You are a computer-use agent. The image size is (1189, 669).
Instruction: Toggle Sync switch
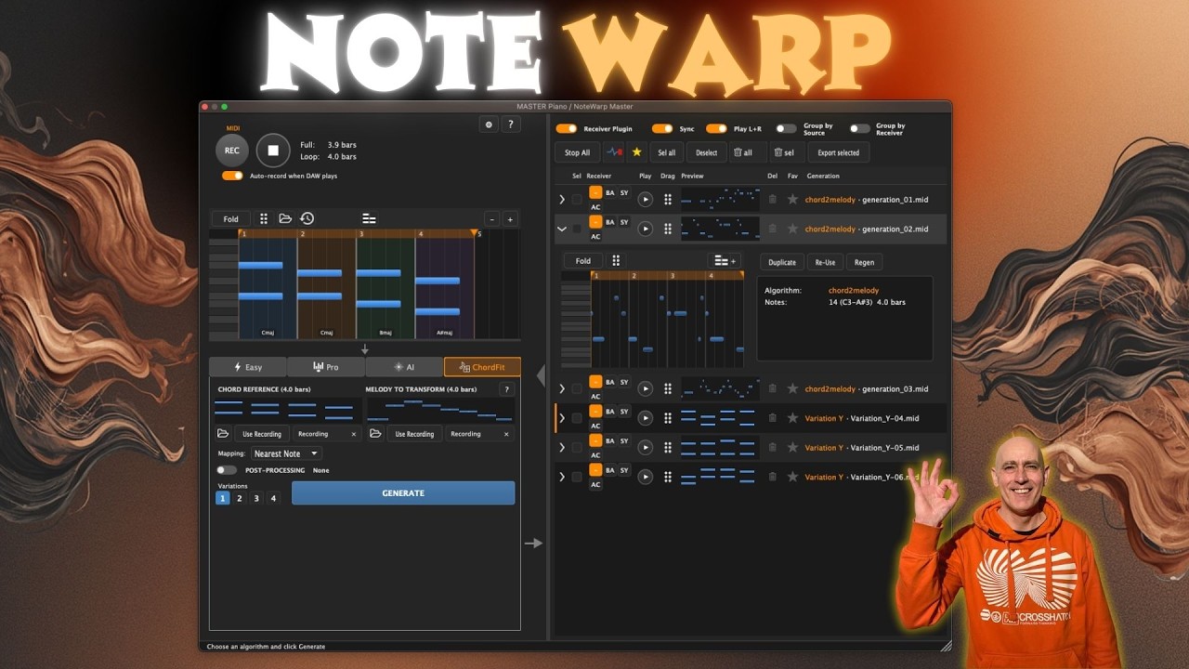click(661, 129)
